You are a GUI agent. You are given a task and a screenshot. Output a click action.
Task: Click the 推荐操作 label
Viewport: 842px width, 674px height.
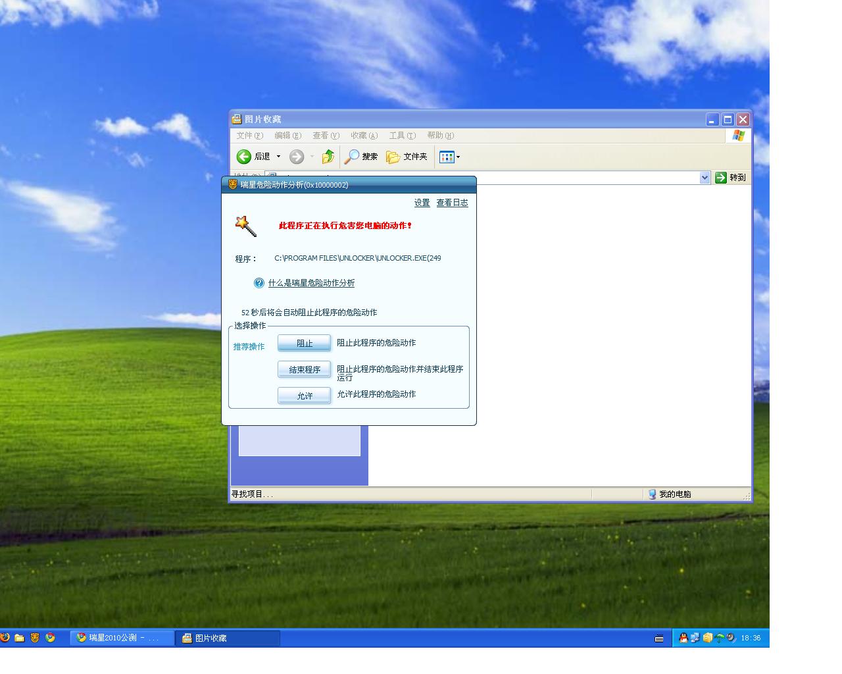[x=249, y=347]
